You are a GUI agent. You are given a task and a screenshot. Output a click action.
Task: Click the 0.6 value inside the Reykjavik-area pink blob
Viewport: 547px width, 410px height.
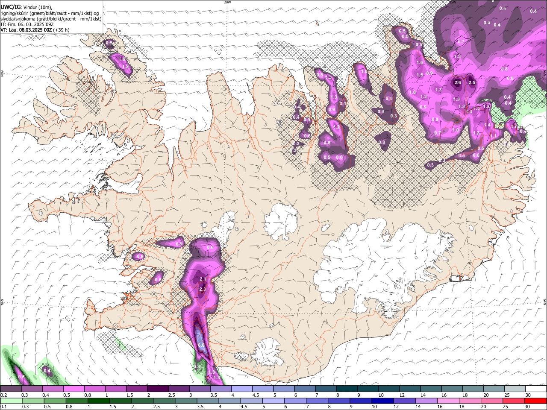click(158, 280)
